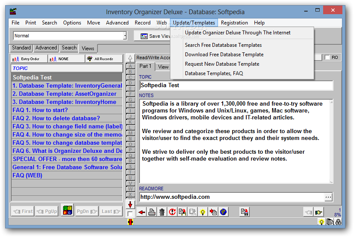The width and height of the screenshot is (354, 237).
Task: Select General 1: Free Database Software row
Action: coord(67,167)
